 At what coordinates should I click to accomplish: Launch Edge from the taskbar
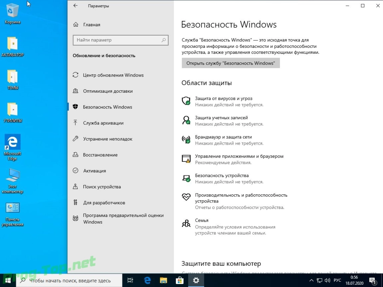[x=147, y=280]
